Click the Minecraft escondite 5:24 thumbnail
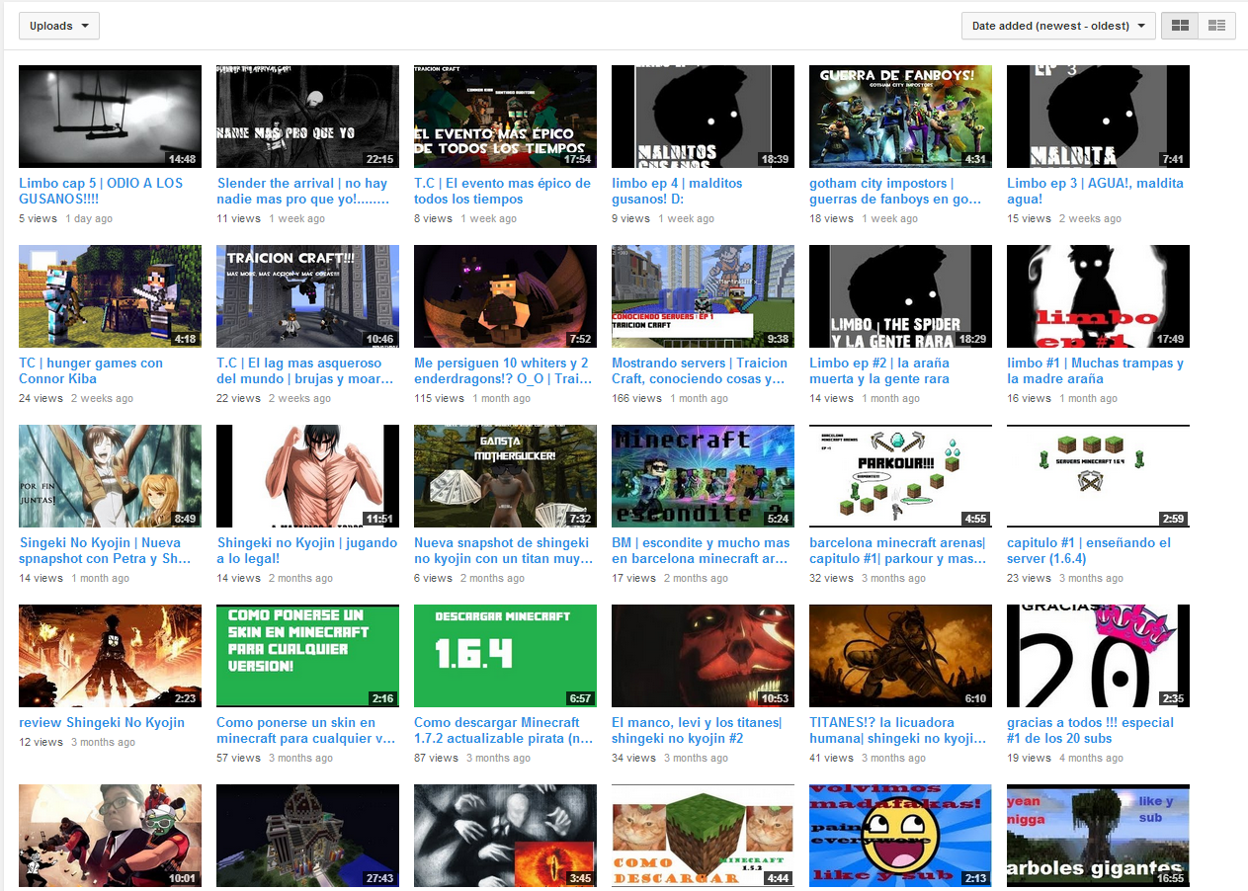The height and width of the screenshot is (891, 1248). click(703, 476)
